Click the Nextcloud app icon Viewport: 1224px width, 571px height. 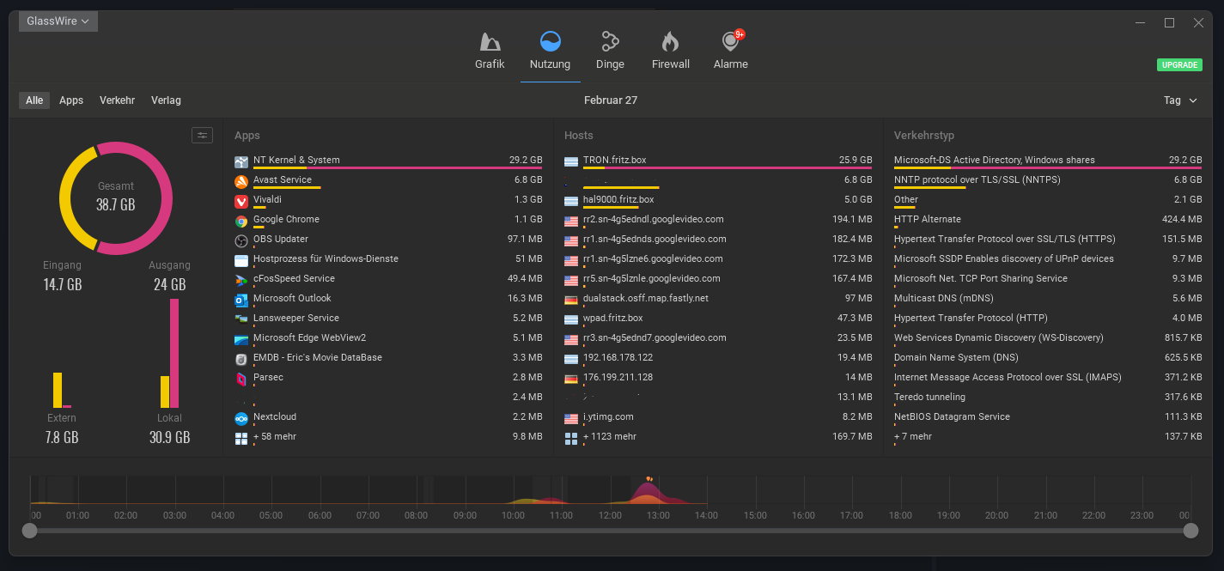(x=241, y=419)
